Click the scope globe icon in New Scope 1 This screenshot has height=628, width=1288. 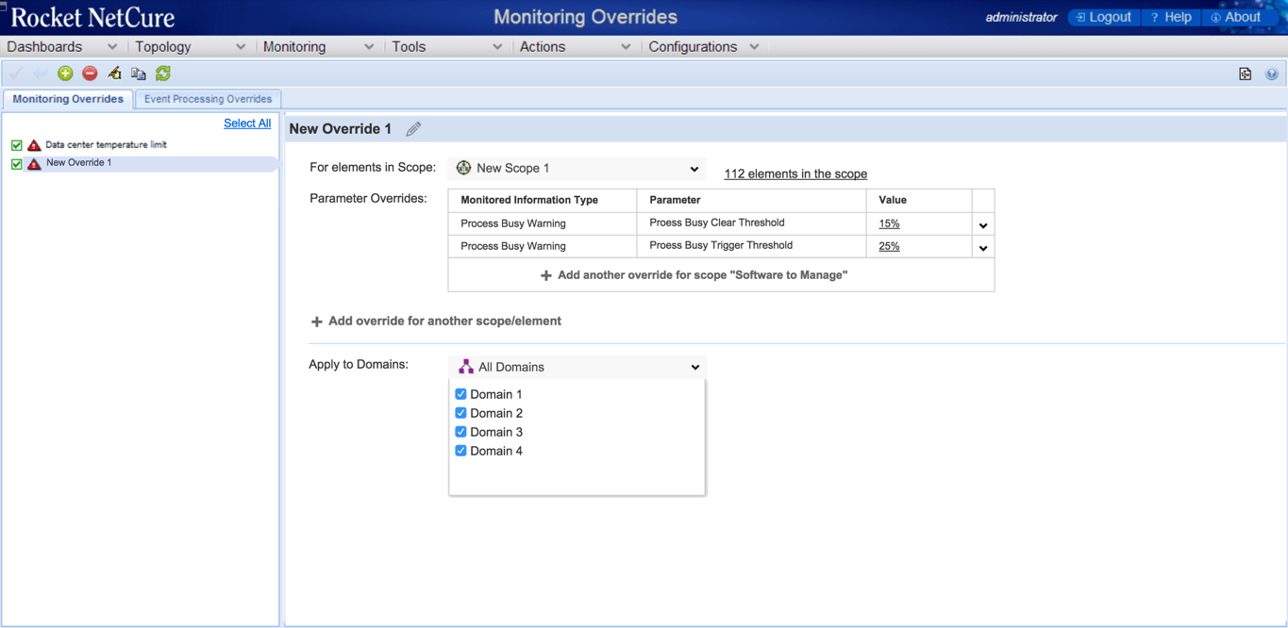pos(463,168)
